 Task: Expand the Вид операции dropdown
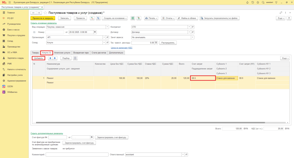(x=107, y=27)
